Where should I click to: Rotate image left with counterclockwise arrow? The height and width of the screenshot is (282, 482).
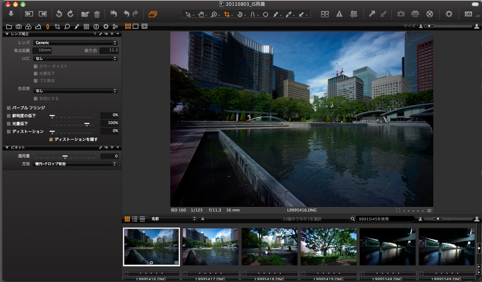[x=59, y=14]
